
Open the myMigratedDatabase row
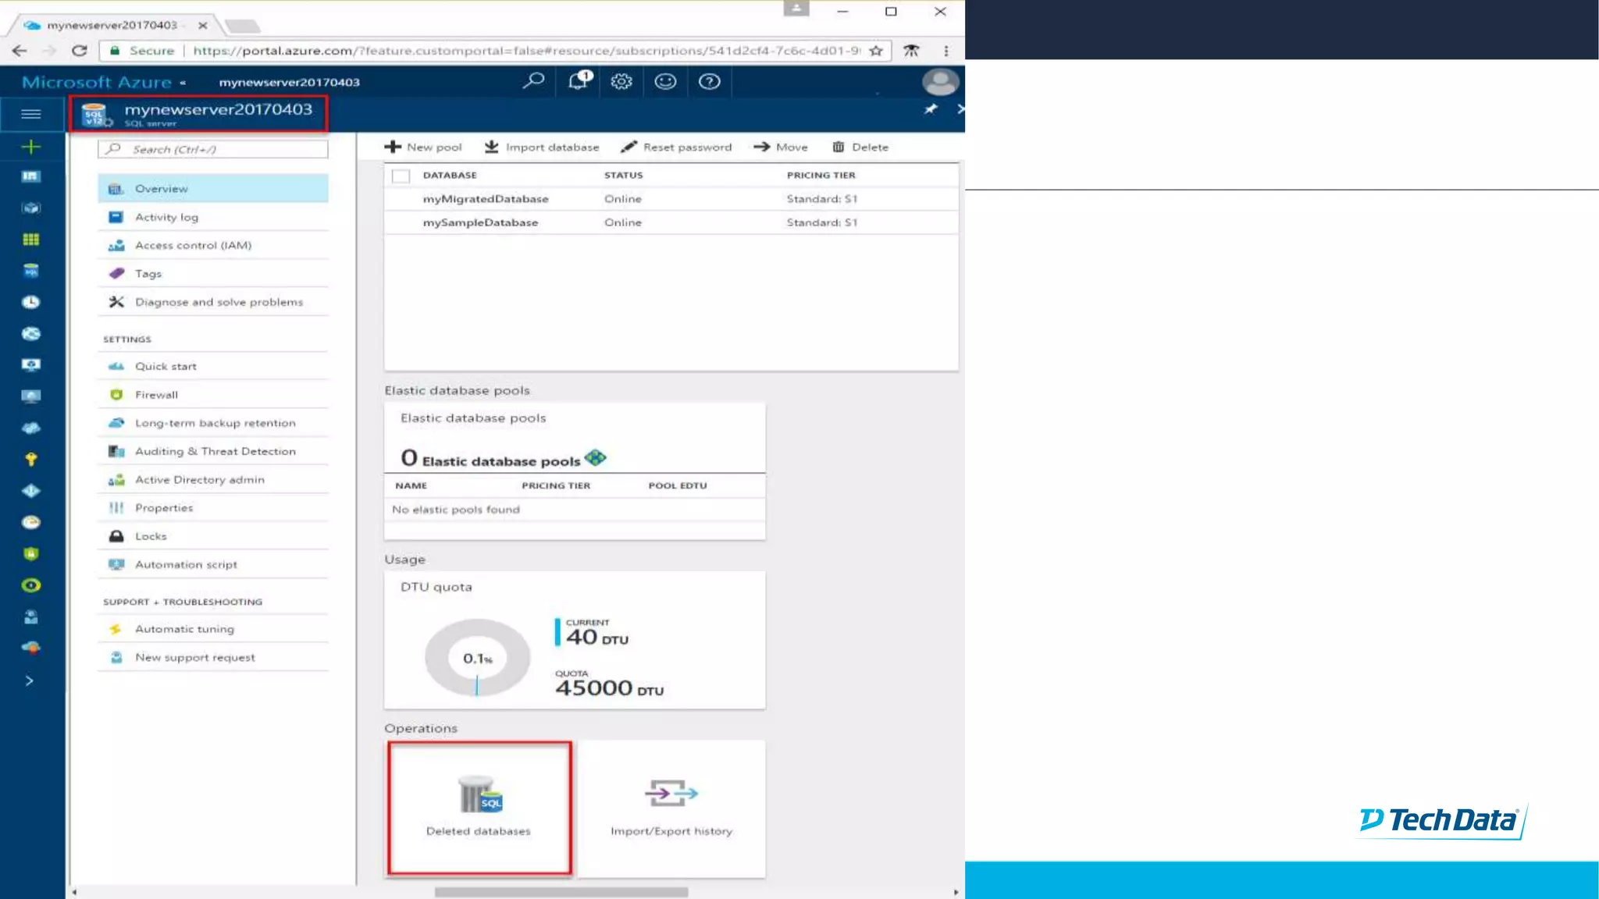pos(671,199)
